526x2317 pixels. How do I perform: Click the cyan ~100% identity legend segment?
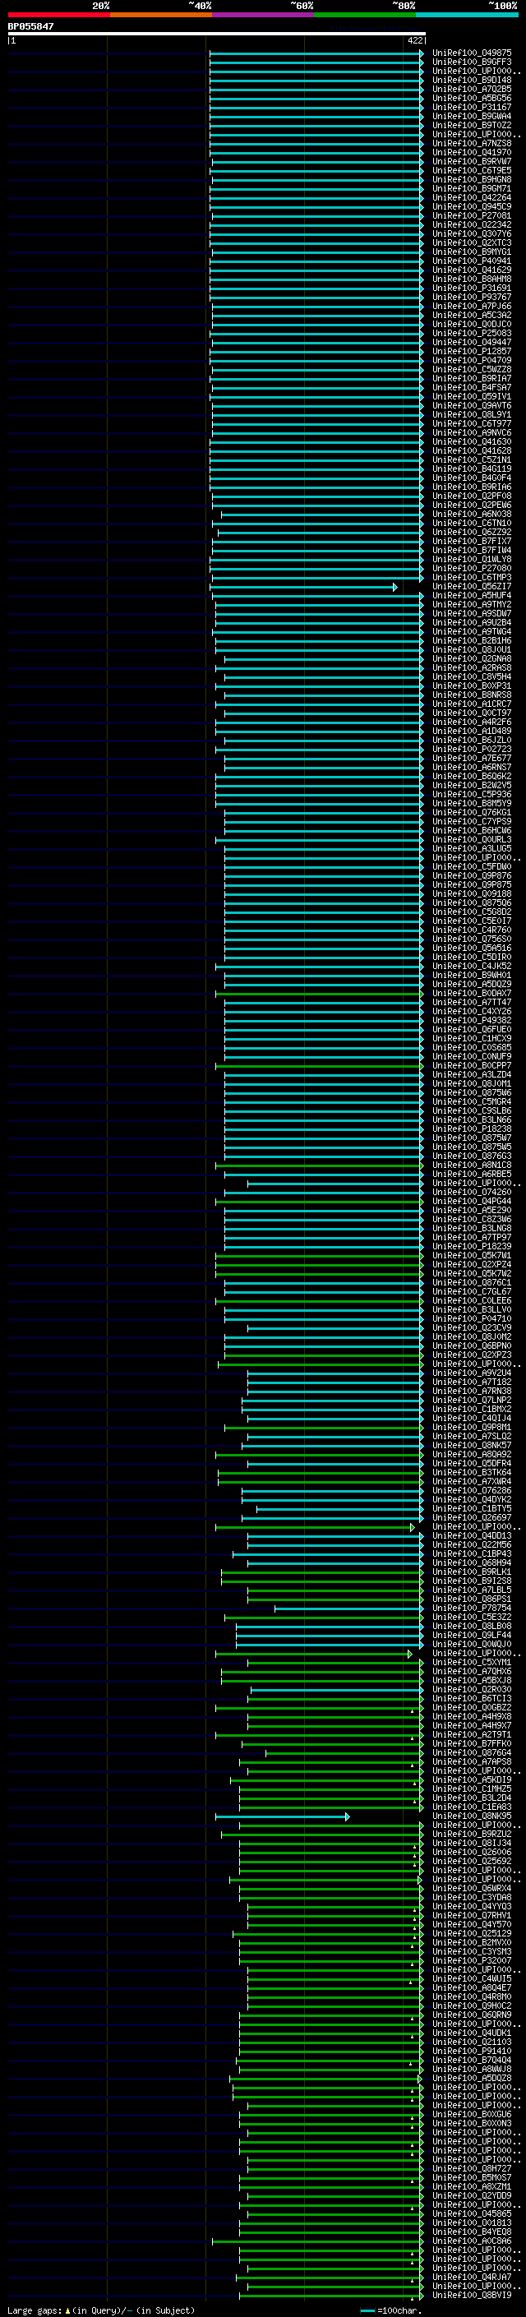[x=467, y=15]
